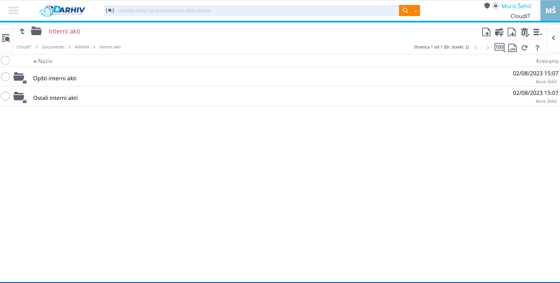
Task: Click the CloudIT organization label
Action: pos(520,16)
